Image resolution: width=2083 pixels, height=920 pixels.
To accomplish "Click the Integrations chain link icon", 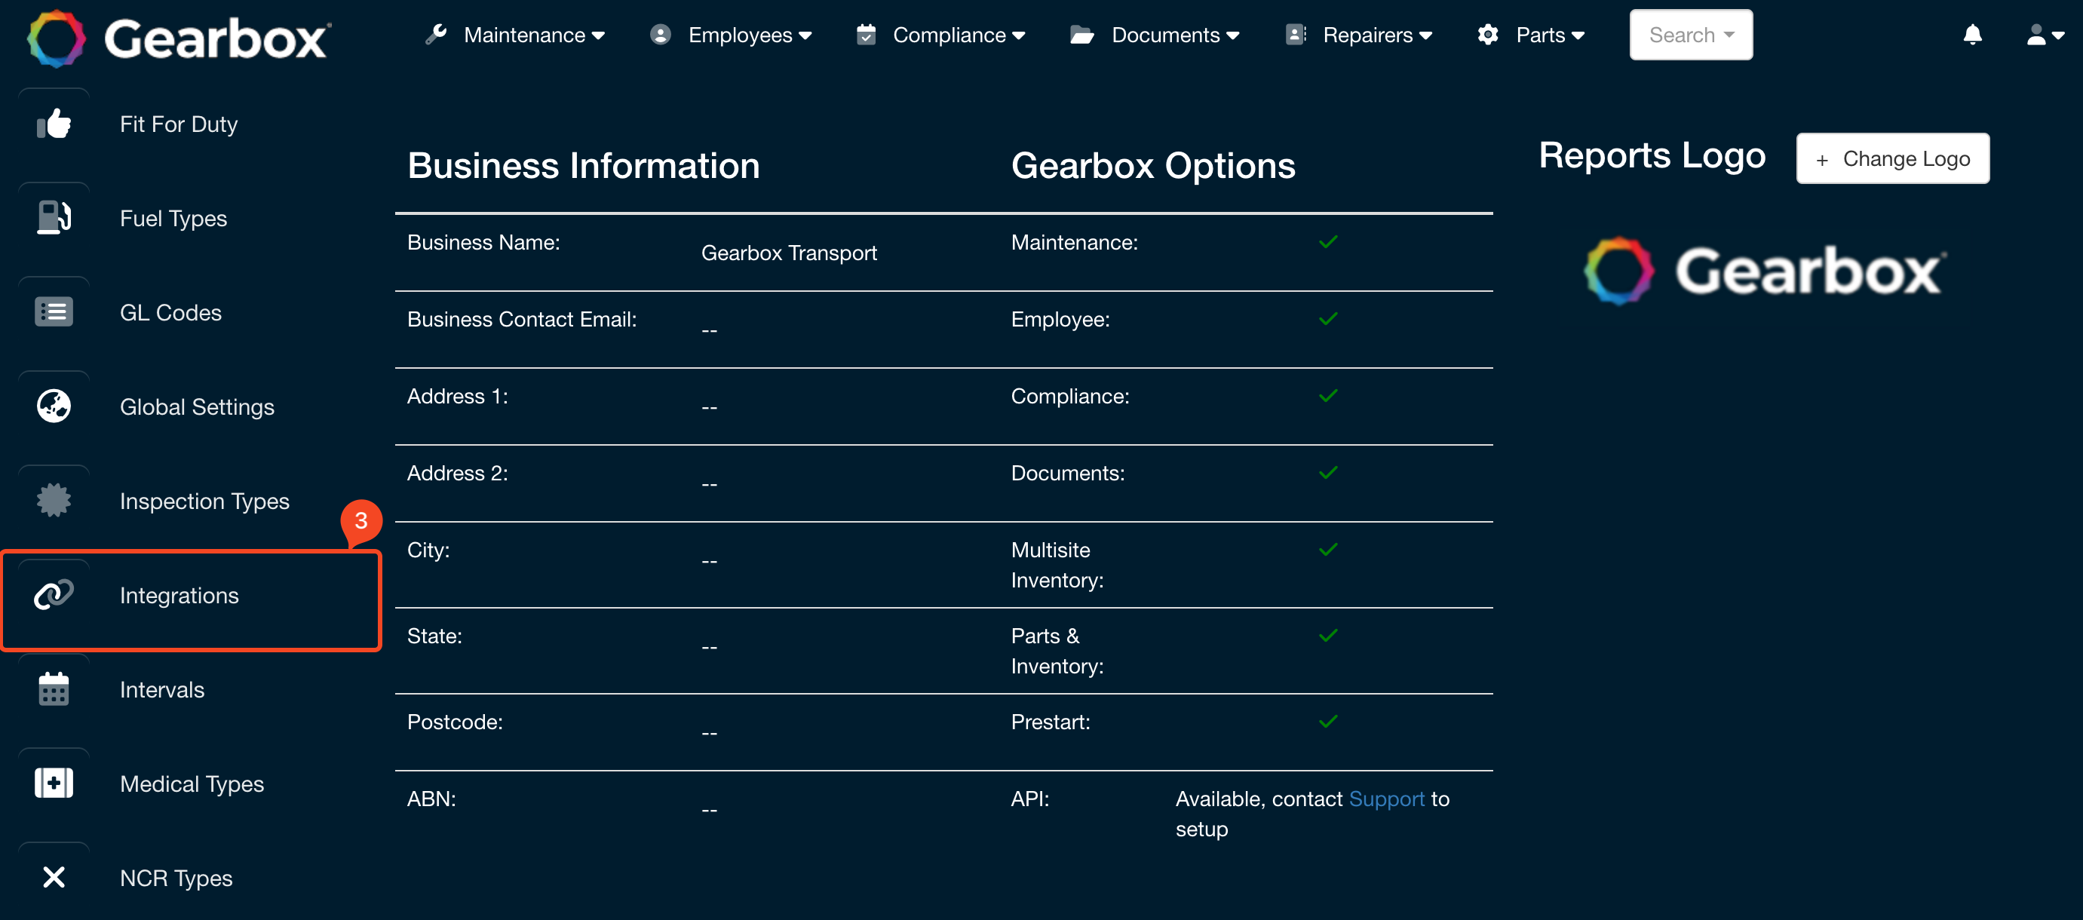I will pyautogui.click(x=54, y=595).
